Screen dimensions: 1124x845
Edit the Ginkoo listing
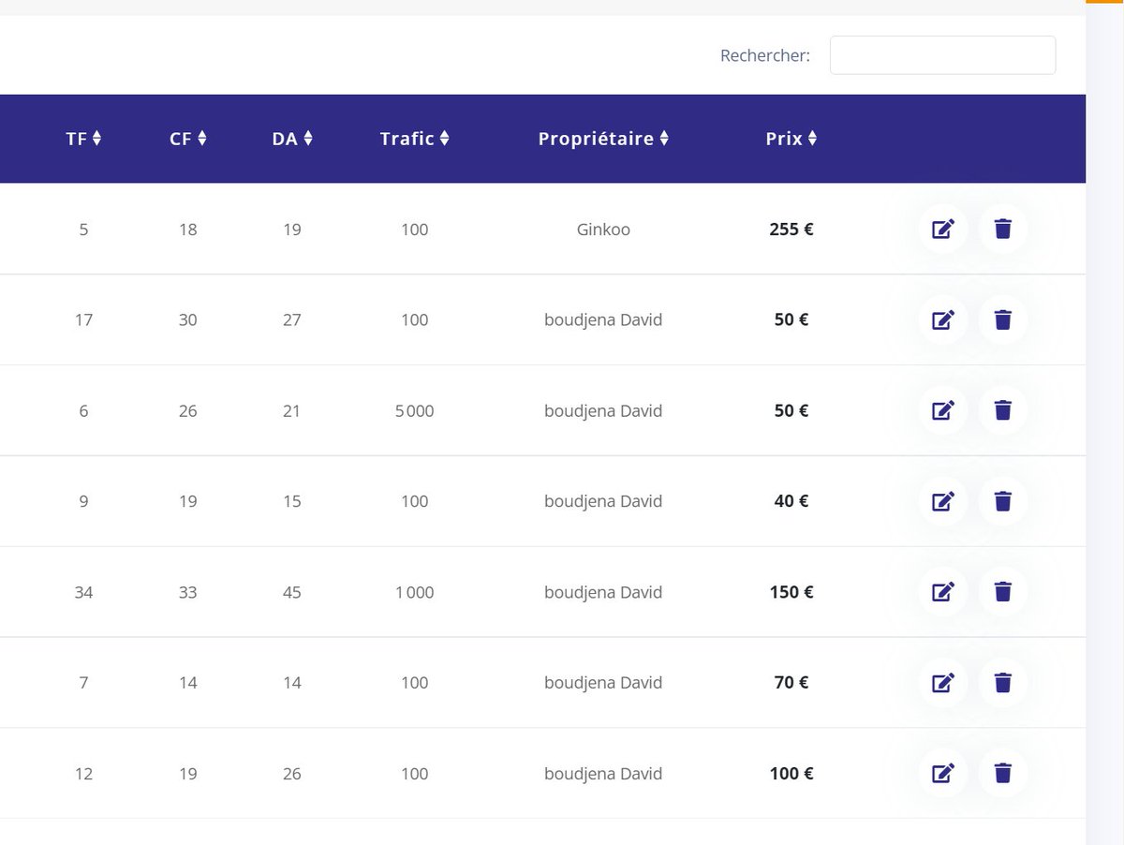tap(942, 229)
